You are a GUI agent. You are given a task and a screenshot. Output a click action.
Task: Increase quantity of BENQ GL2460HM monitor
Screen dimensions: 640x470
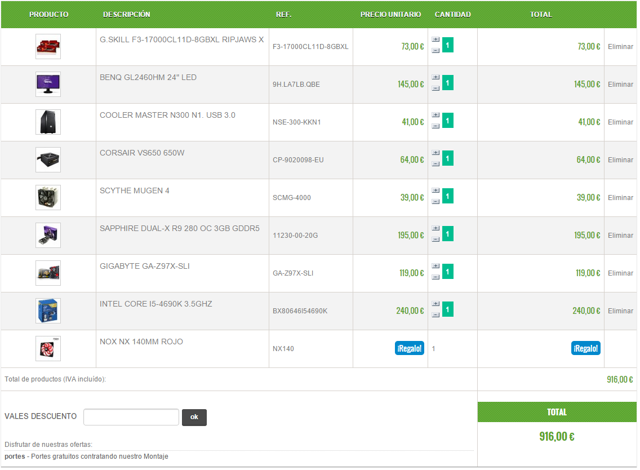(435, 77)
